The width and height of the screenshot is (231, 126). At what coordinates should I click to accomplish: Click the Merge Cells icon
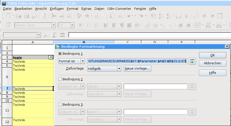click(x=137, y=25)
